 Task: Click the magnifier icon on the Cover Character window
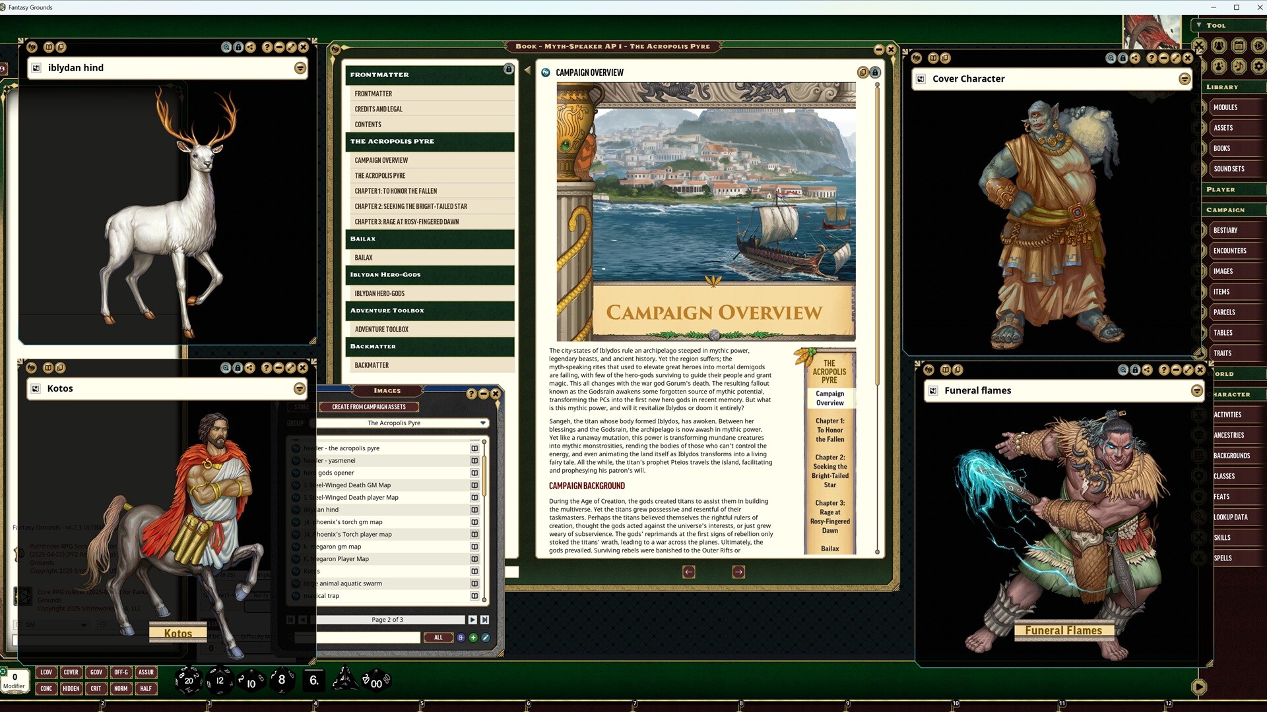click(x=1111, y=58)
